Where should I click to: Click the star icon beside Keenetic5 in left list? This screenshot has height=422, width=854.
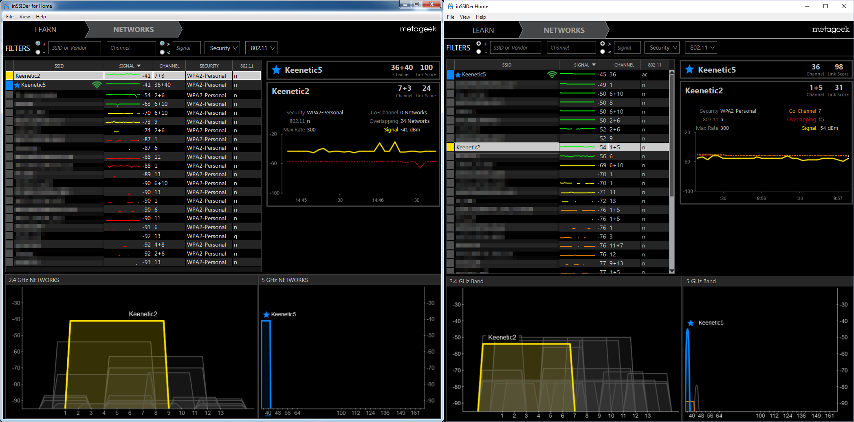click(x=17, y=85)
